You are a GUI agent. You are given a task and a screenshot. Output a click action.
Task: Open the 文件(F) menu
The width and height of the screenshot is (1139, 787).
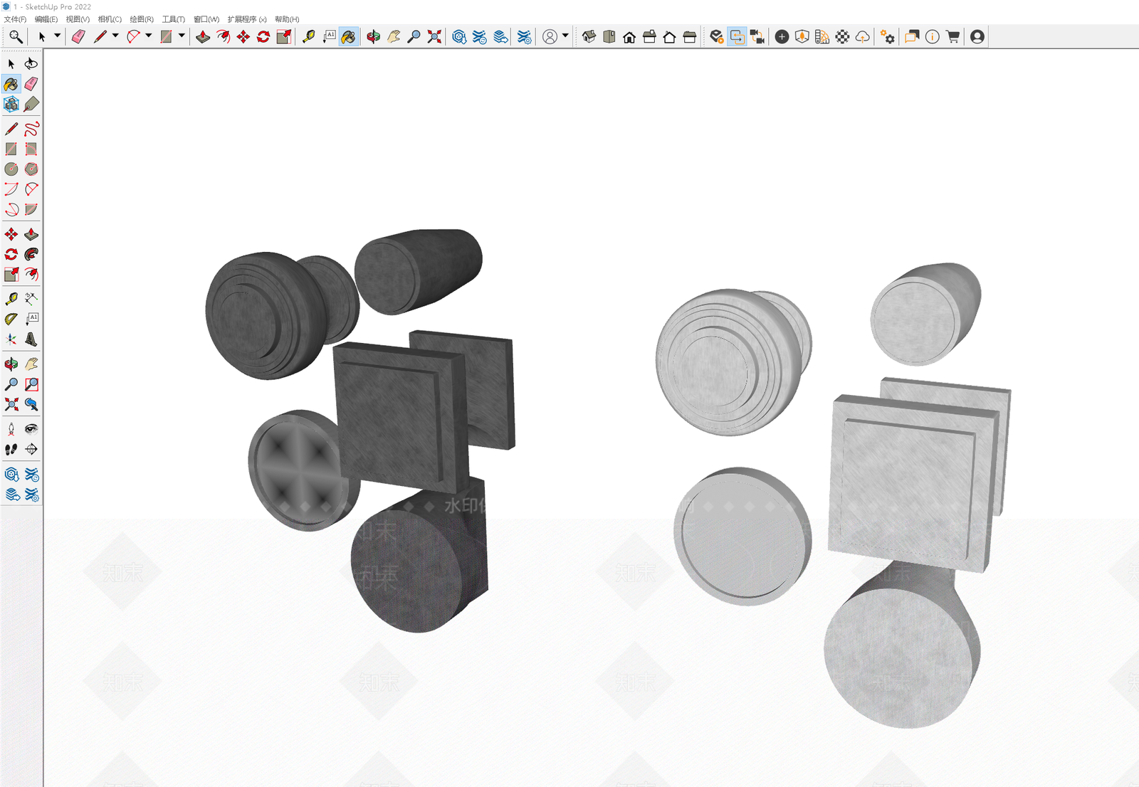click(16, 19)
